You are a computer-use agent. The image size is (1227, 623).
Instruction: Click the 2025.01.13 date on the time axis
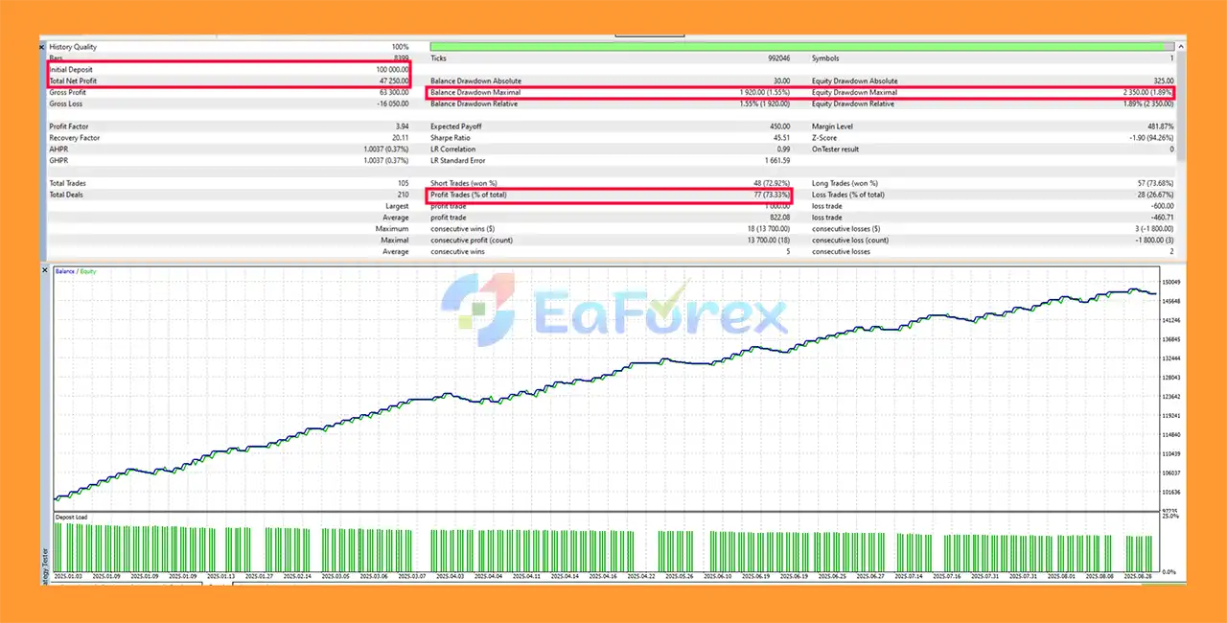tap(221, 577)
